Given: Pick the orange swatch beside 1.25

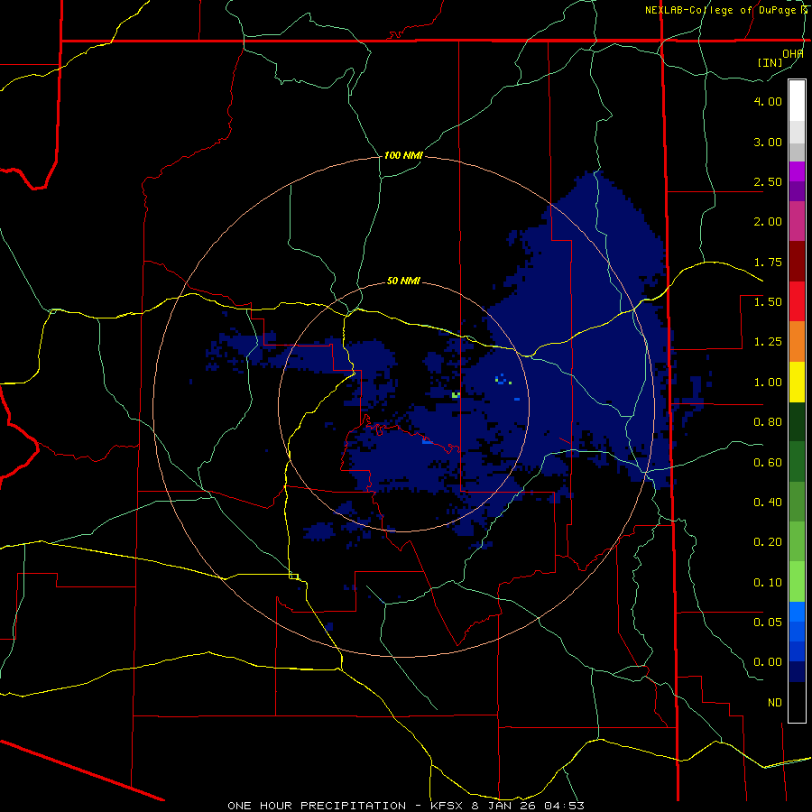Looking at the screenshot, I should point(797,342).
